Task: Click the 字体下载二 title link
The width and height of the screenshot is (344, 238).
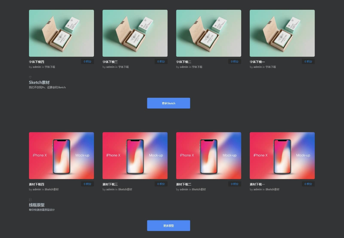Action: click(184, 62)
